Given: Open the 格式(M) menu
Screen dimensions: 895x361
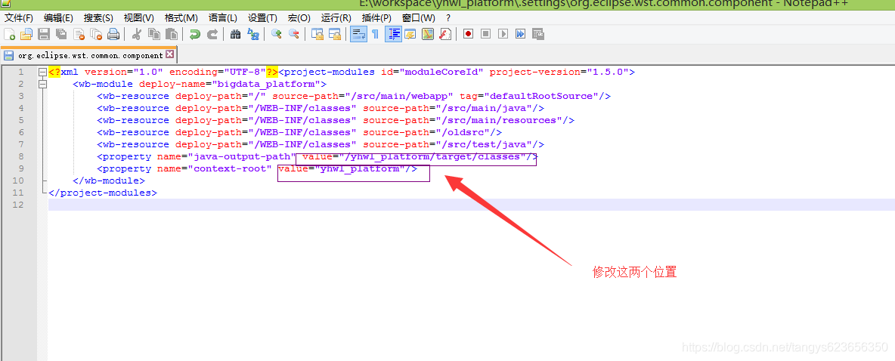Looking at the screenshot, I should [x=181, y=17].
